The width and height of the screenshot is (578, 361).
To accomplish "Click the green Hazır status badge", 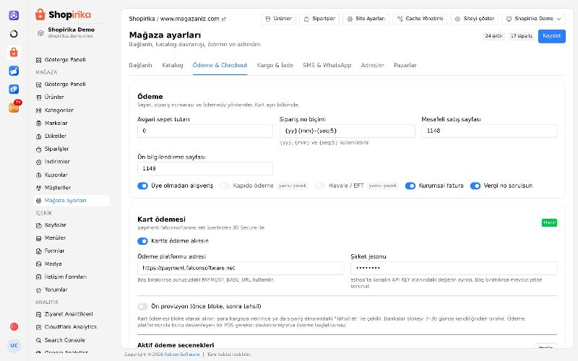I will [x=549, y=223].
